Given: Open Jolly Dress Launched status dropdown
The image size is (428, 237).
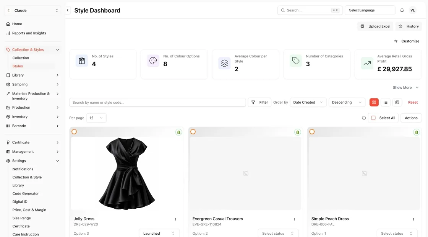Looking at the screenshot, I should click(159, 234).
